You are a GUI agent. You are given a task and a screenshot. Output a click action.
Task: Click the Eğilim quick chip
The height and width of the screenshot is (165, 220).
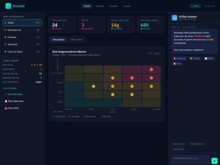point(209,58)
